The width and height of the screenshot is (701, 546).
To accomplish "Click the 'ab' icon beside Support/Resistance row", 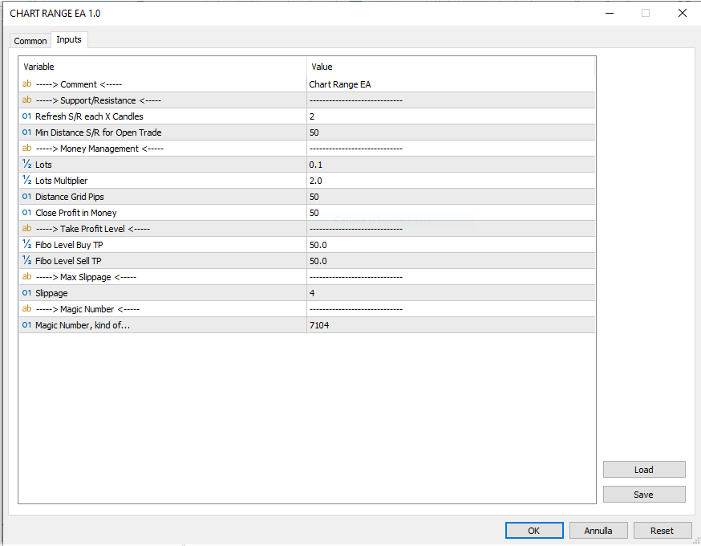I will click(26, 100).
